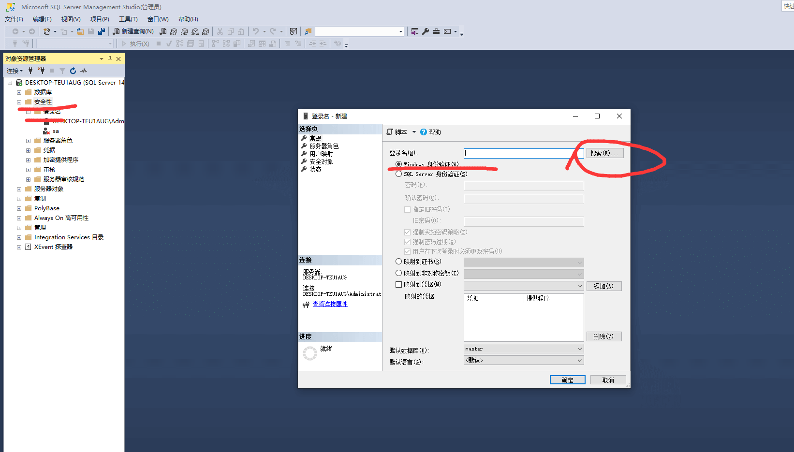Image resolution: width=794 pixels, height=452 pixels.
Task: Click the 搜索(E)... button
Action: click(x=604, y=153)
